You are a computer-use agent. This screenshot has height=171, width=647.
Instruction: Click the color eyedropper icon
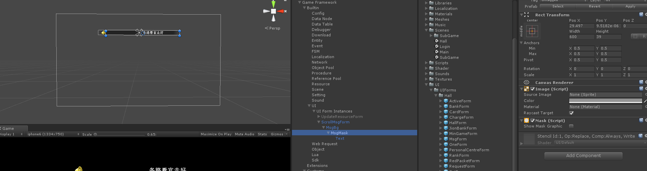[x=645, y=101]
